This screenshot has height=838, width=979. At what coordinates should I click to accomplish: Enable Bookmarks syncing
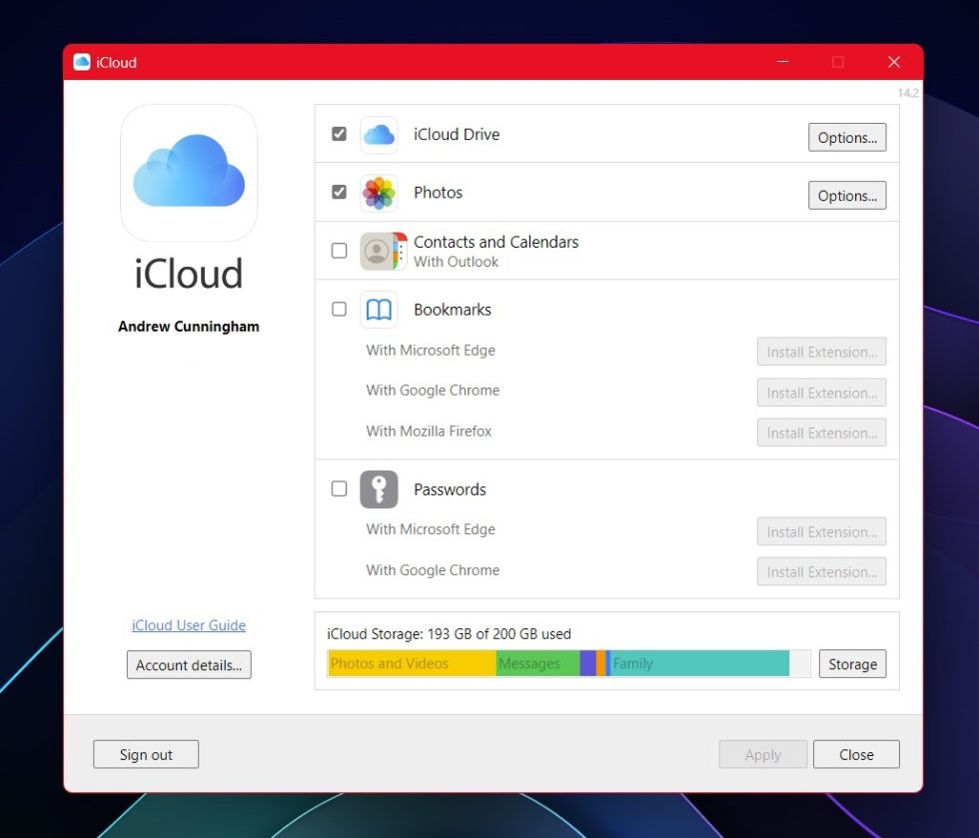click(339, 310)
